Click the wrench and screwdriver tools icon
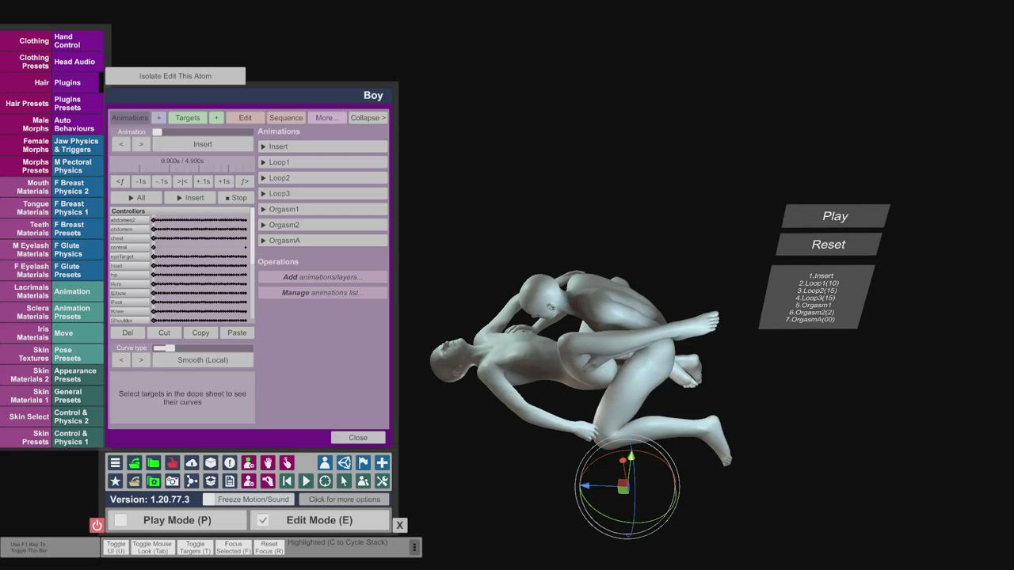Image resolution: width=1014 pixels, height=570 pixels. pos(382,481)
